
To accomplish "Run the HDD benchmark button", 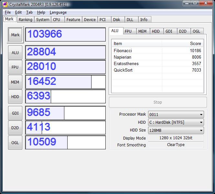I will pos(15,97).
